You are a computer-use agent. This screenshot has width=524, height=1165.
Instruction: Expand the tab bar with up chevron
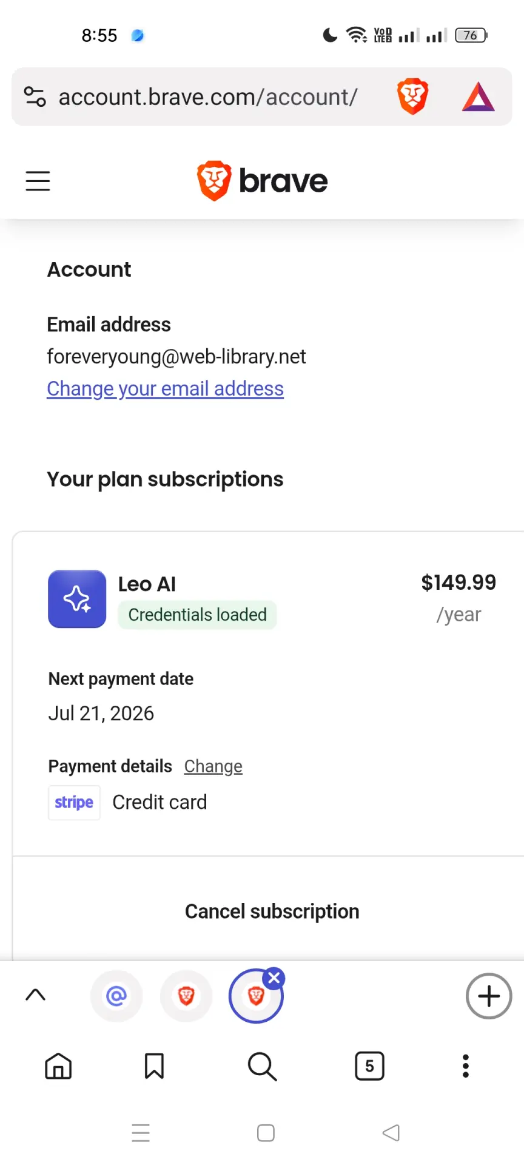(36, 995)
